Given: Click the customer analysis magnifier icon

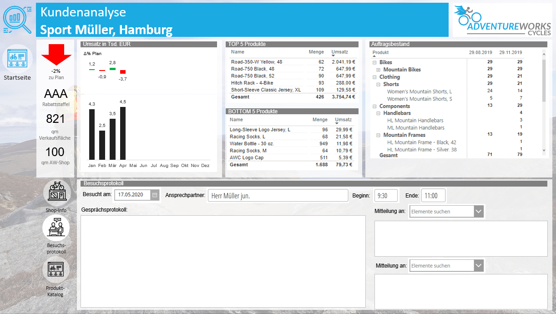Looking at the screenshot, I should pyautogui.click(x=18, y=19).
